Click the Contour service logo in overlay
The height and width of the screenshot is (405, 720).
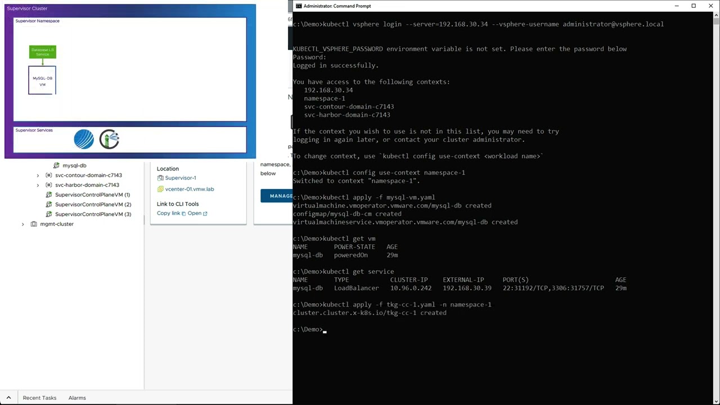(x=84, y=139)
